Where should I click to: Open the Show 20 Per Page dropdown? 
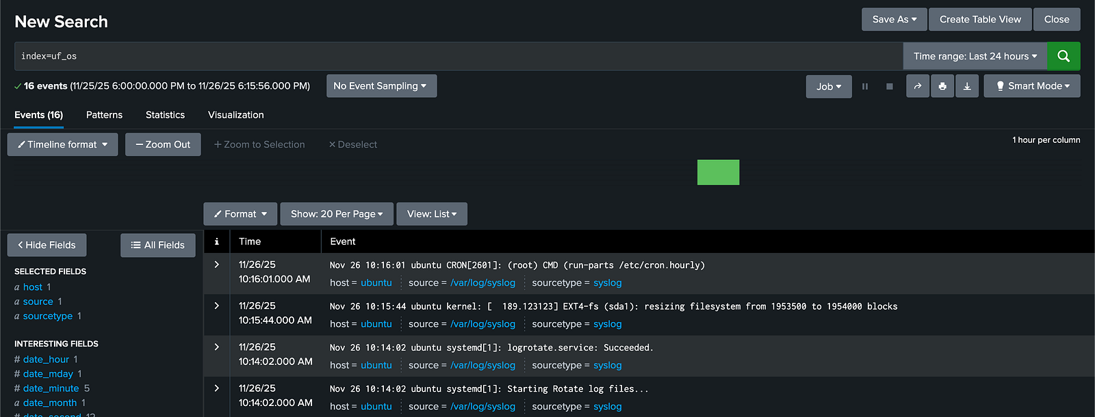[x=336, y=214]
